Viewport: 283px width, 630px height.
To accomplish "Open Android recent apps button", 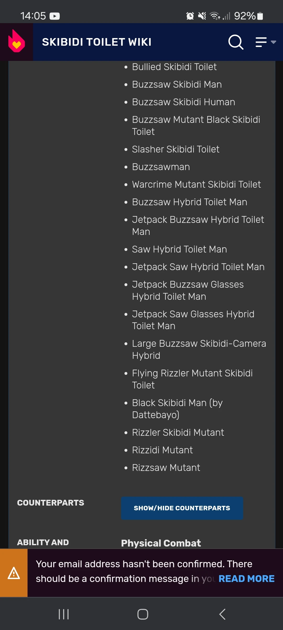I will point(64,614).
